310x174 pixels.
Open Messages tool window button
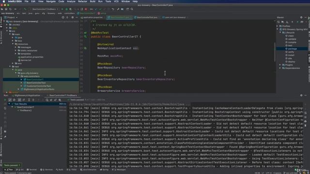[x=119, y=170]
